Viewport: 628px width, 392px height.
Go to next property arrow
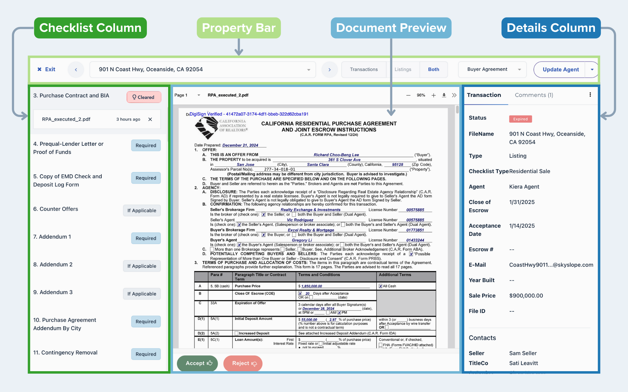(x=329, y=70)
